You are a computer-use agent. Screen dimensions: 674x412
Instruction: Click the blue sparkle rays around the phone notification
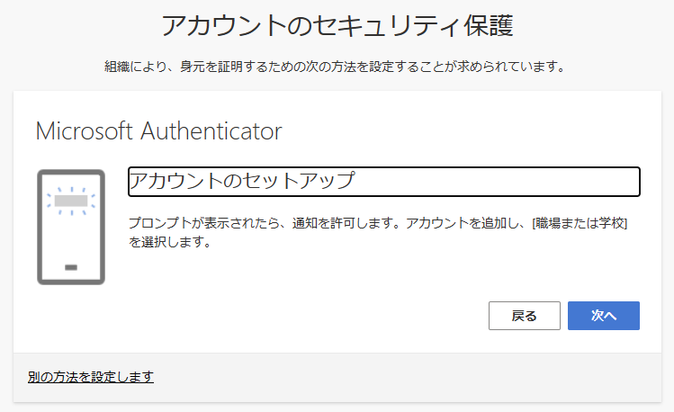pos(71,201)
